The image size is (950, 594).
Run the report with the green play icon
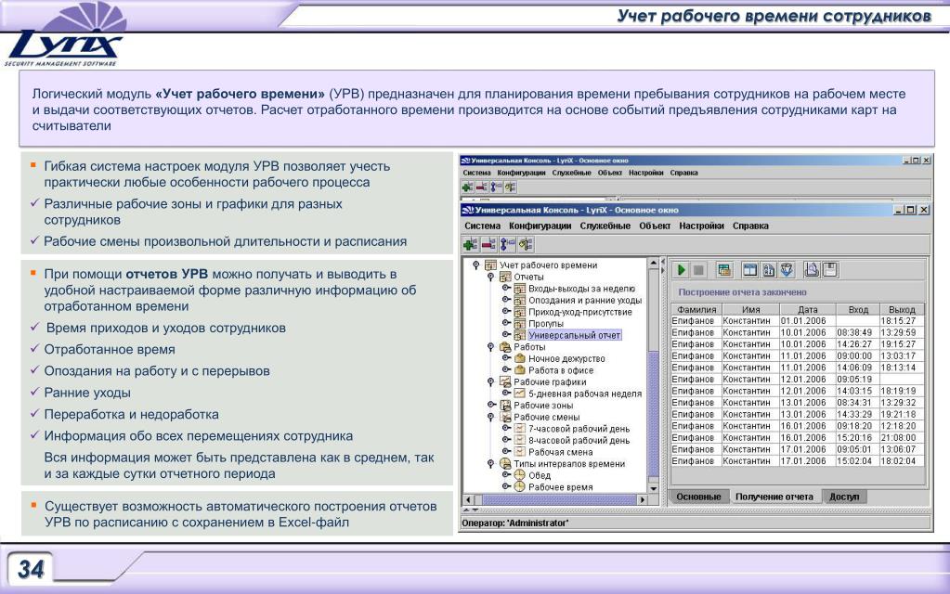pyautogui.click(x=682, y=270)
